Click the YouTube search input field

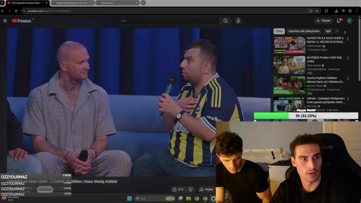[x=169, y=21]
